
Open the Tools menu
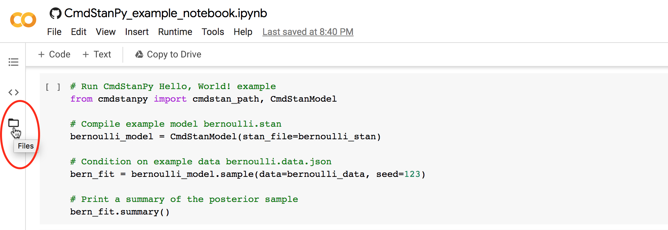tap(213, 32)
